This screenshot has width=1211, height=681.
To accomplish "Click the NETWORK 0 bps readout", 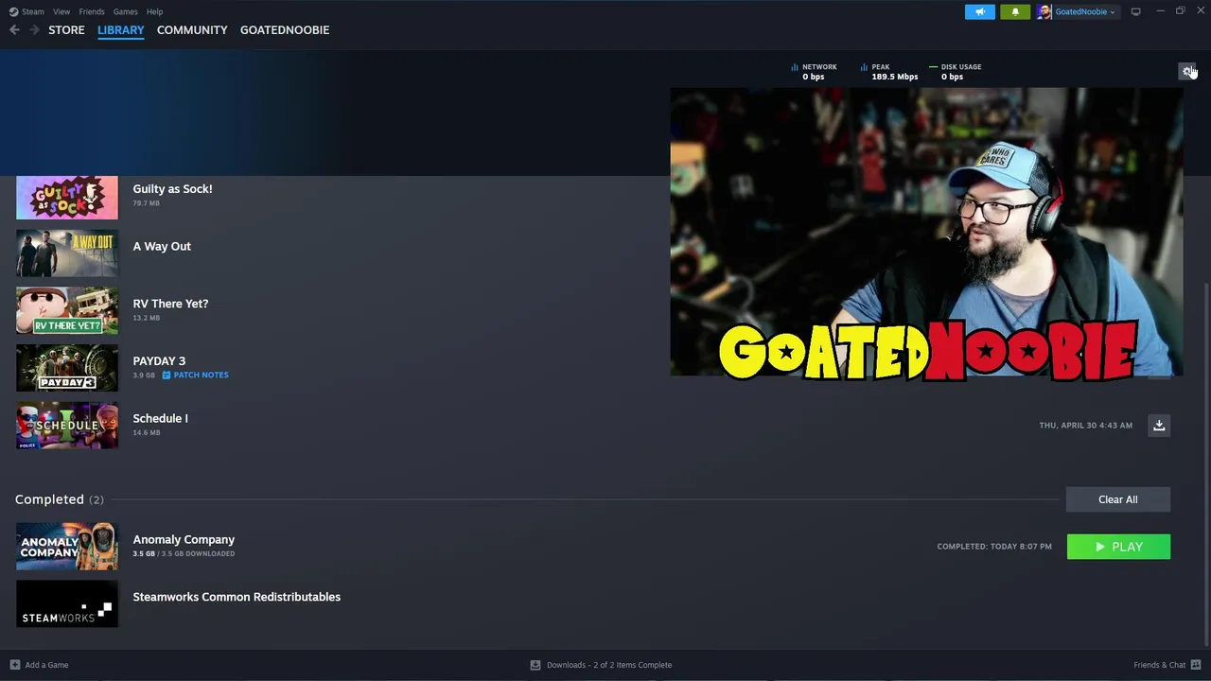I will click(x=814, y=72).
